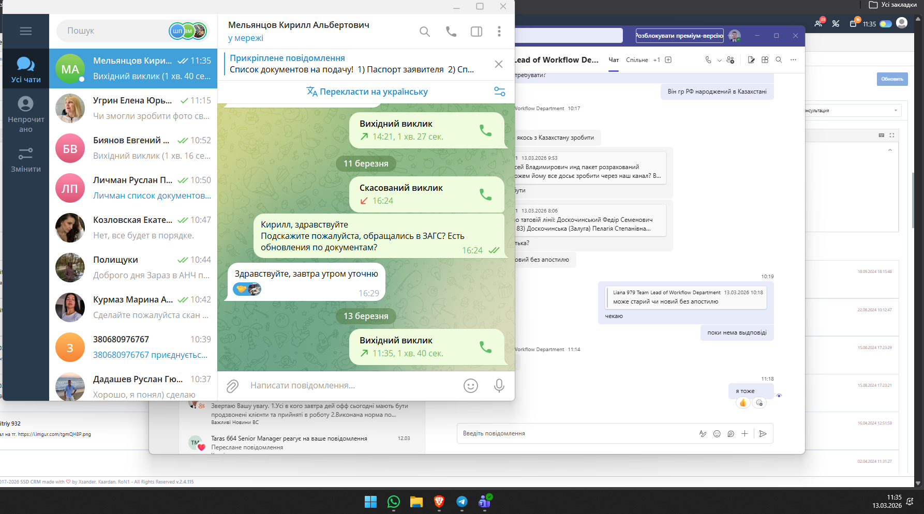The width and height of the screenshot is (924, 514).
Task: Open translation settings icon in Telegram
Action: click(x=500, y=92)
